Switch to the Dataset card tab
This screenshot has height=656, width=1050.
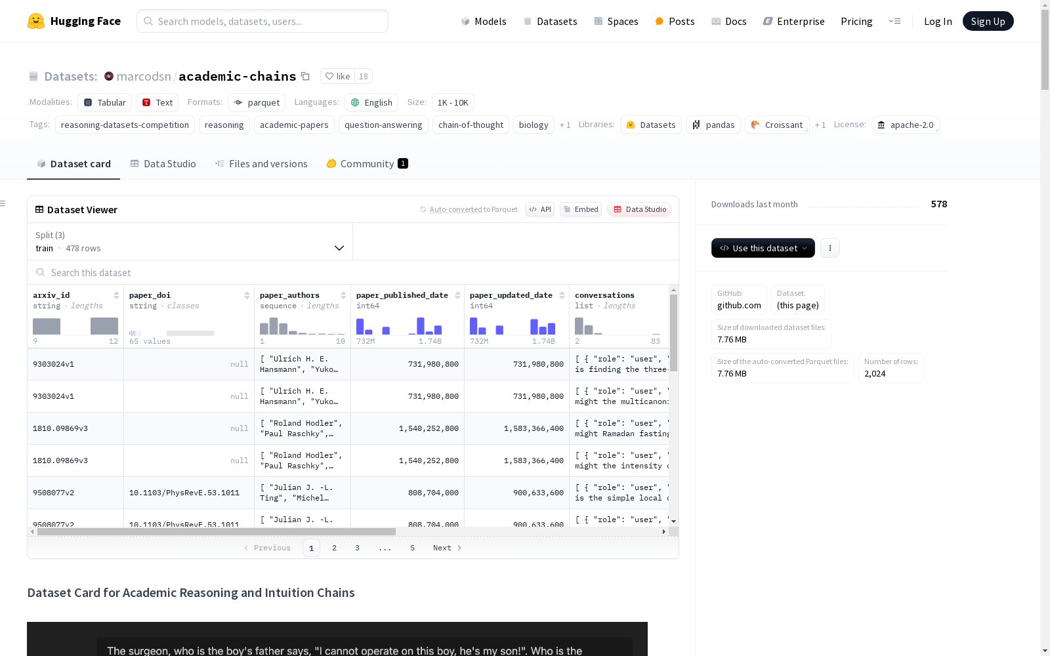tap(73, 163)
